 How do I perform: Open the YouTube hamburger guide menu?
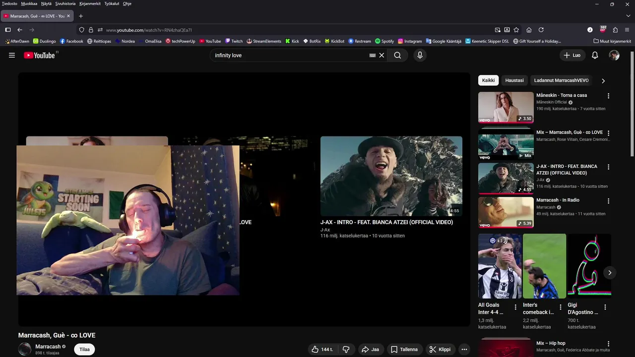click(x=12, y=56)
